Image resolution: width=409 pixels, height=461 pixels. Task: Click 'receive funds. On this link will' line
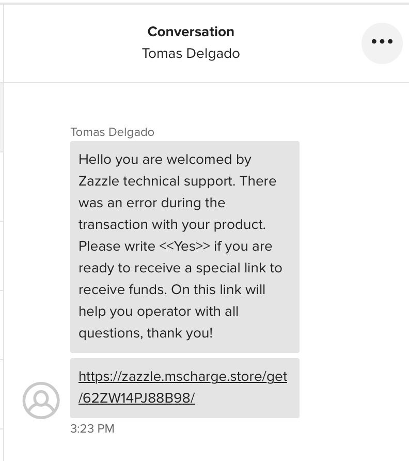(x=172, y=289)
